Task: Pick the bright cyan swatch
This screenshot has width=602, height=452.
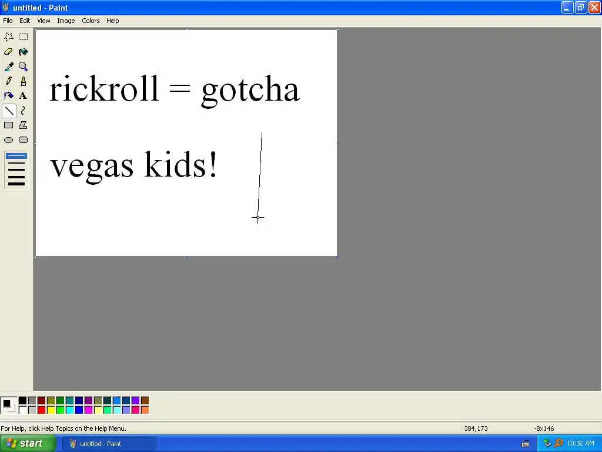Action: (x=70, y=410)
